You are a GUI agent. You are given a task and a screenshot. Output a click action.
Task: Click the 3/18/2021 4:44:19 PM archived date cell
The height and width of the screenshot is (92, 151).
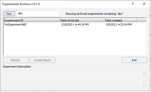tap(75, 24)
